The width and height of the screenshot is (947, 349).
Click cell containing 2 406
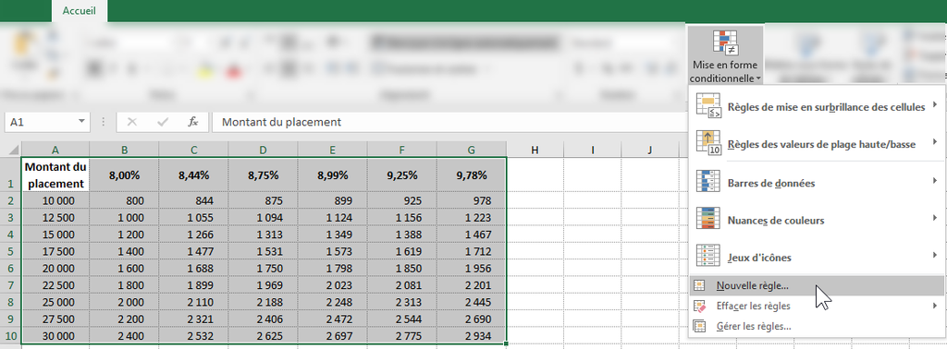[264, 319]
